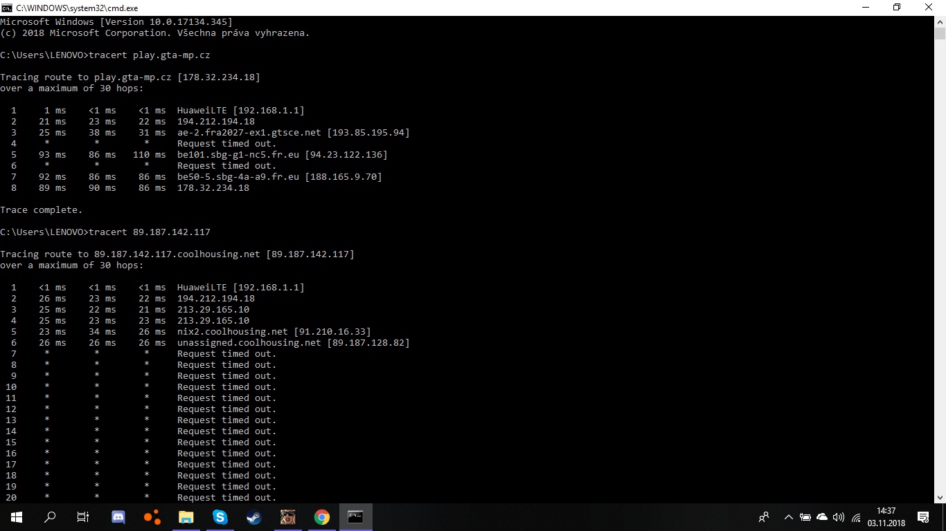Click hop 7 'Request timed out.' in second trace

[x=227, y=354]
